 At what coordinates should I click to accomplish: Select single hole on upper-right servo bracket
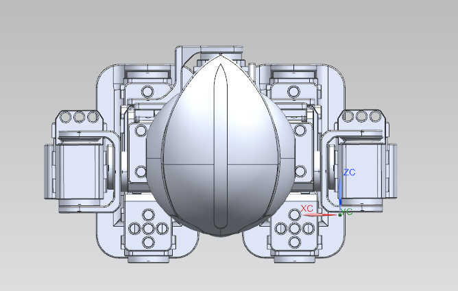click(x=293, y=92)
